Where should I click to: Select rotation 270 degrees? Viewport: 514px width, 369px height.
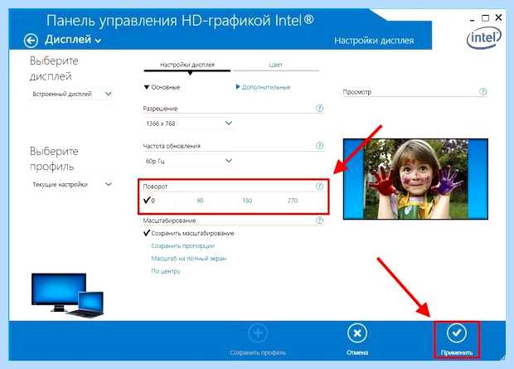coord(293,201)
